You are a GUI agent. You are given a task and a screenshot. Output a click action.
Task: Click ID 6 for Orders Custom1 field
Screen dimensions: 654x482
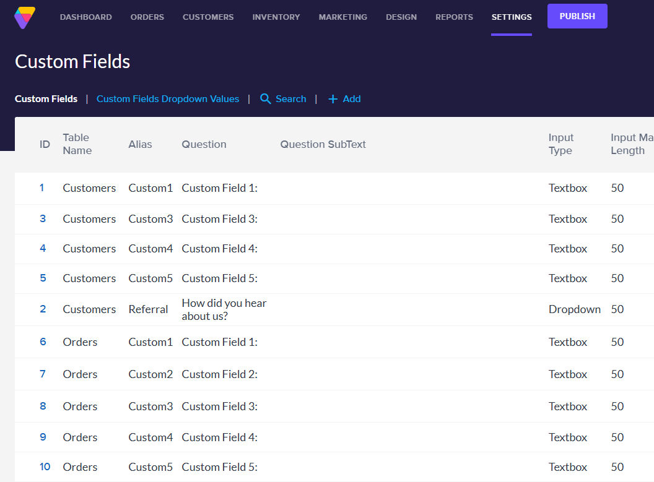click(x=41, y=342)
